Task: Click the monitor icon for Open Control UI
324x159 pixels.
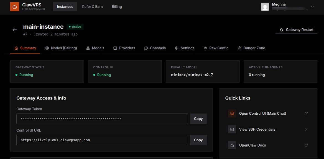Action: [232, 114]
